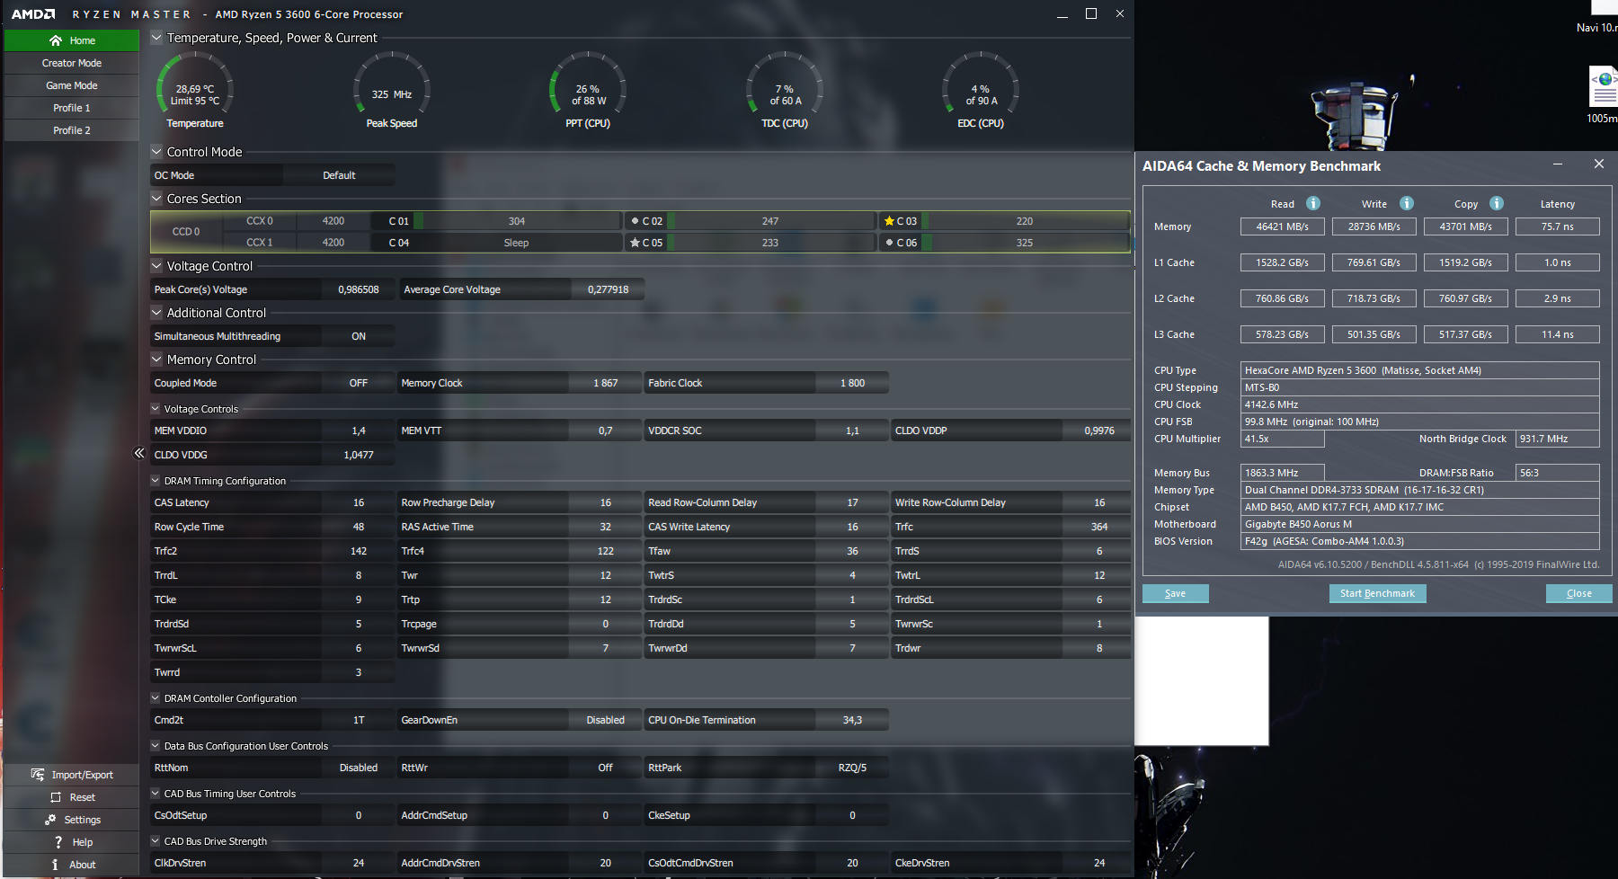Click the Read info icon in AIDA64
1618x879 pixels.
tap(1313, 203)
